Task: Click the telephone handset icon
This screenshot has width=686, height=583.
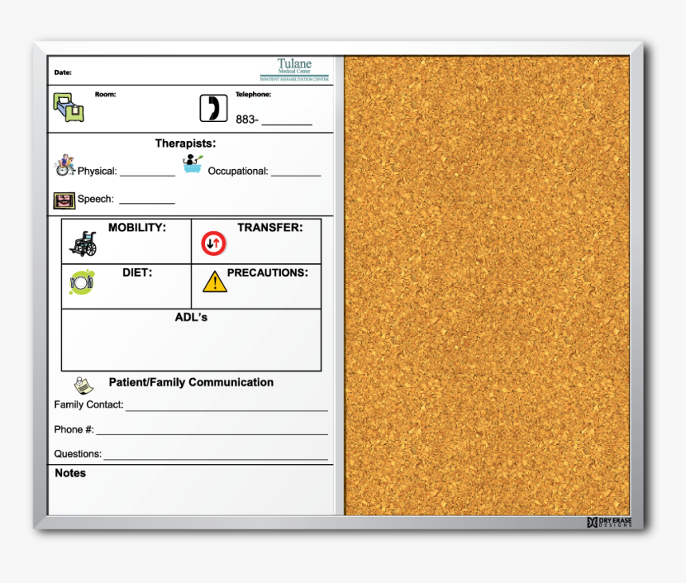Action: [x=213, y=108]
